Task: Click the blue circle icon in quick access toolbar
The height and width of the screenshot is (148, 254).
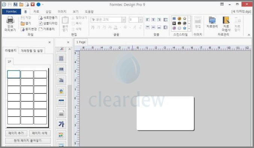Action: [38, 5]
